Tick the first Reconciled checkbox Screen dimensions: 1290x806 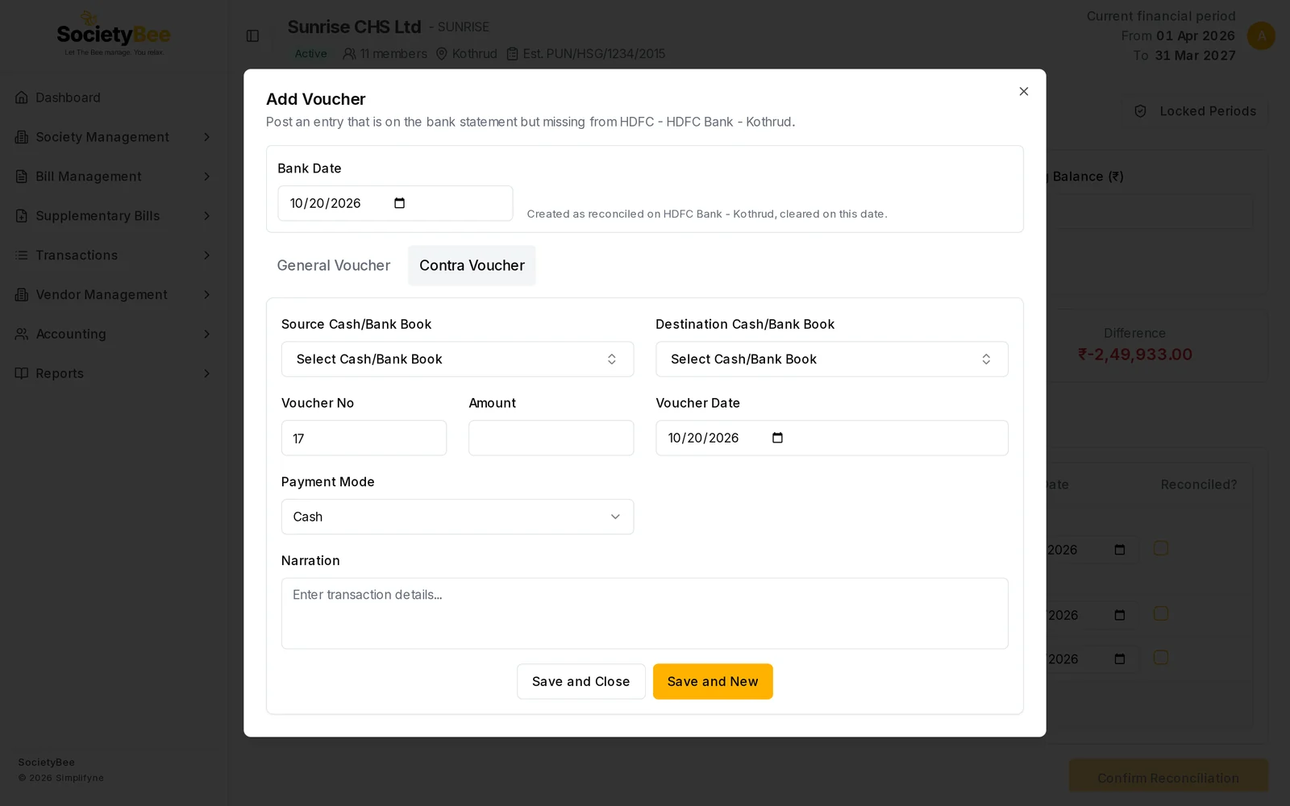pos(1161,548)
